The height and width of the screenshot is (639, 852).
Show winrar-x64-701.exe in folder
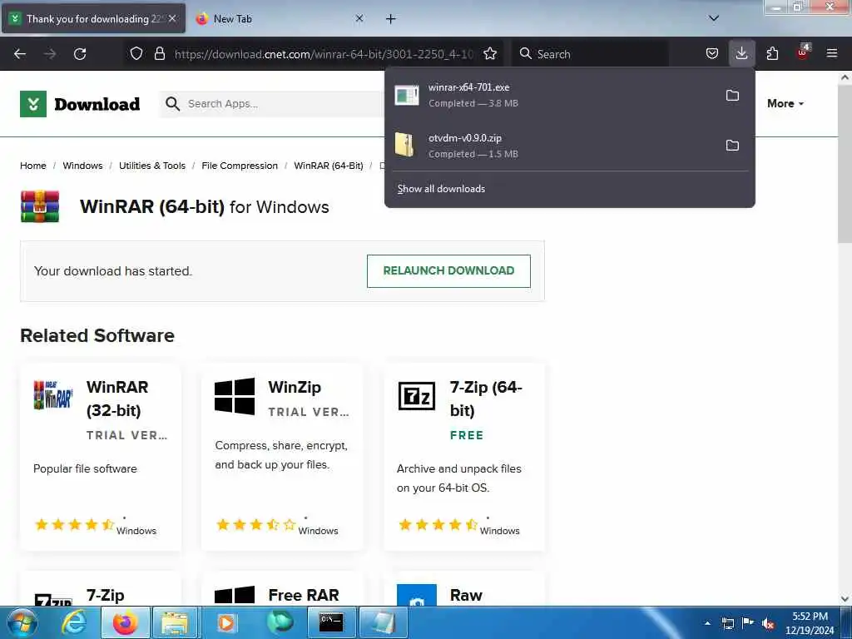(x=732, y=96)
